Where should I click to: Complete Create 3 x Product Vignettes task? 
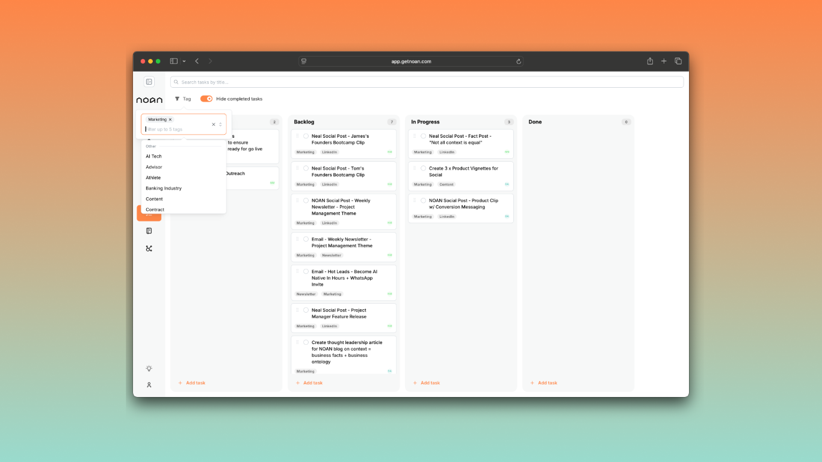click(423, 168)
